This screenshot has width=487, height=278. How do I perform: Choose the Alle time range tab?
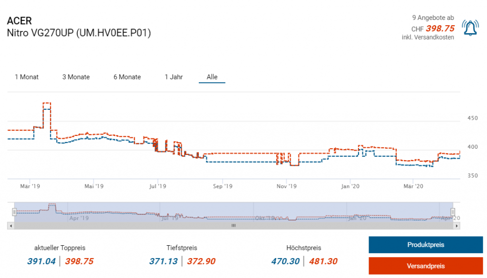(x=212, y=77)
